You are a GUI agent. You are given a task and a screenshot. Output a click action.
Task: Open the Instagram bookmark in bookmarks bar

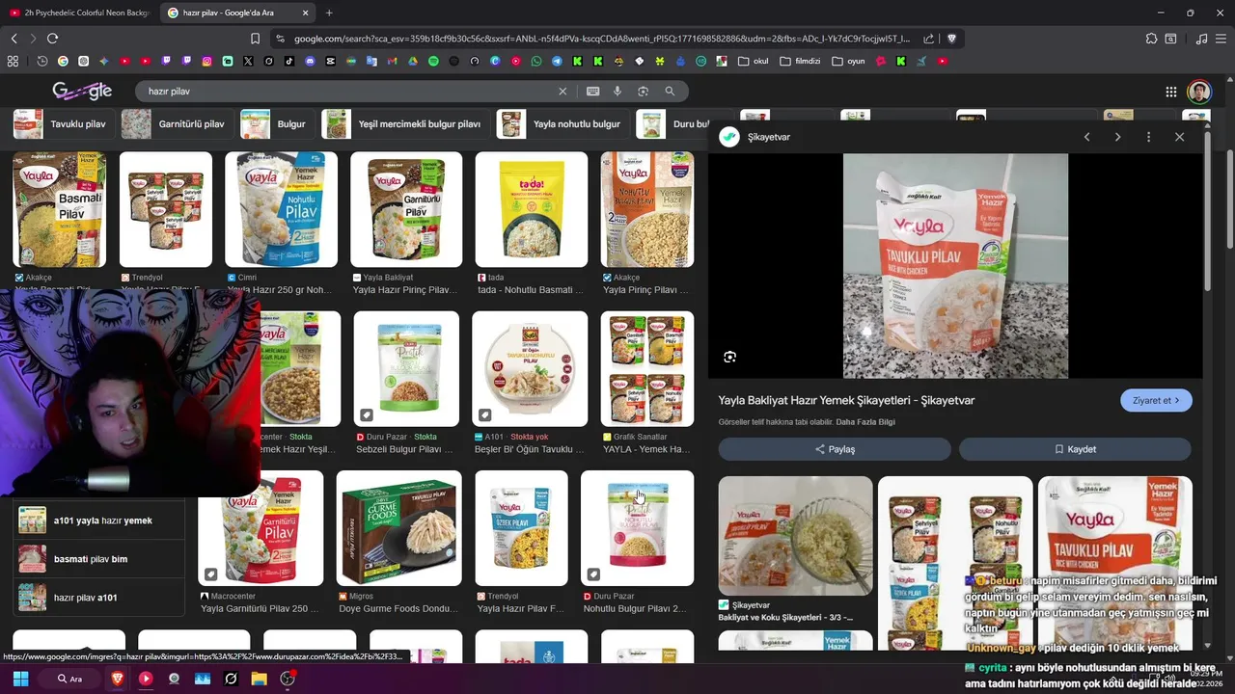pos(206,61)
